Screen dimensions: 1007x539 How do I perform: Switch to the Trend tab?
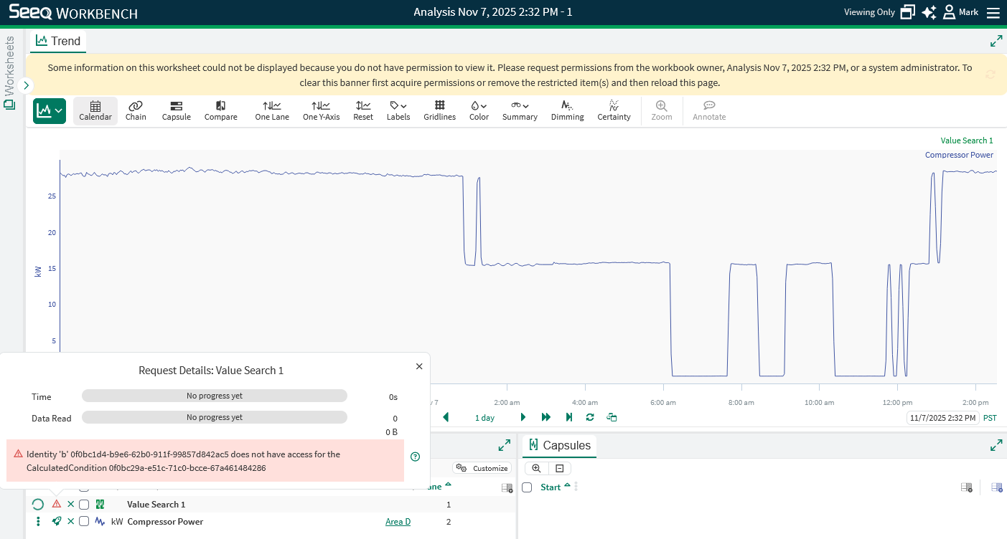click(58, 42)
